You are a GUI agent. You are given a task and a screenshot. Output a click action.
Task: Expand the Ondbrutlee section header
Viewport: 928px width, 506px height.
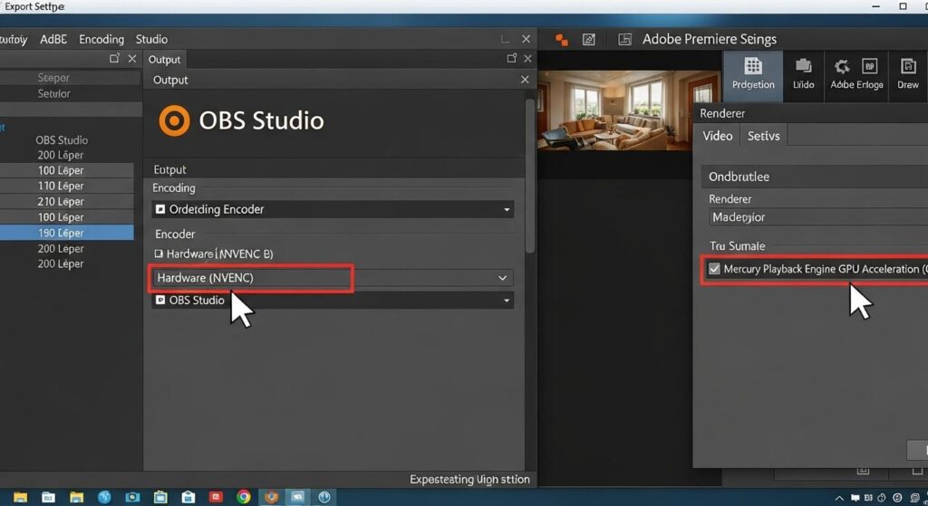pyautogui.click(x=815, y=177)
